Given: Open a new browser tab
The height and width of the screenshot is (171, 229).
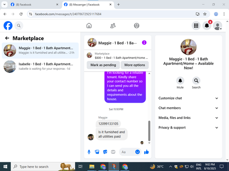Looking at the screenshot, I should (119, 5).
